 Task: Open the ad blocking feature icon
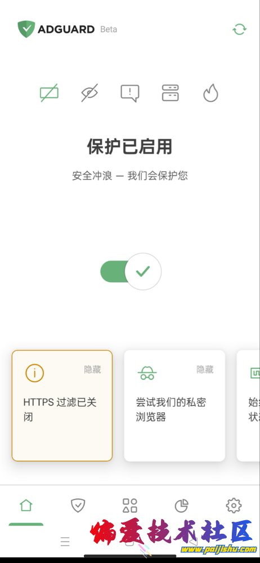pos(49,93)
